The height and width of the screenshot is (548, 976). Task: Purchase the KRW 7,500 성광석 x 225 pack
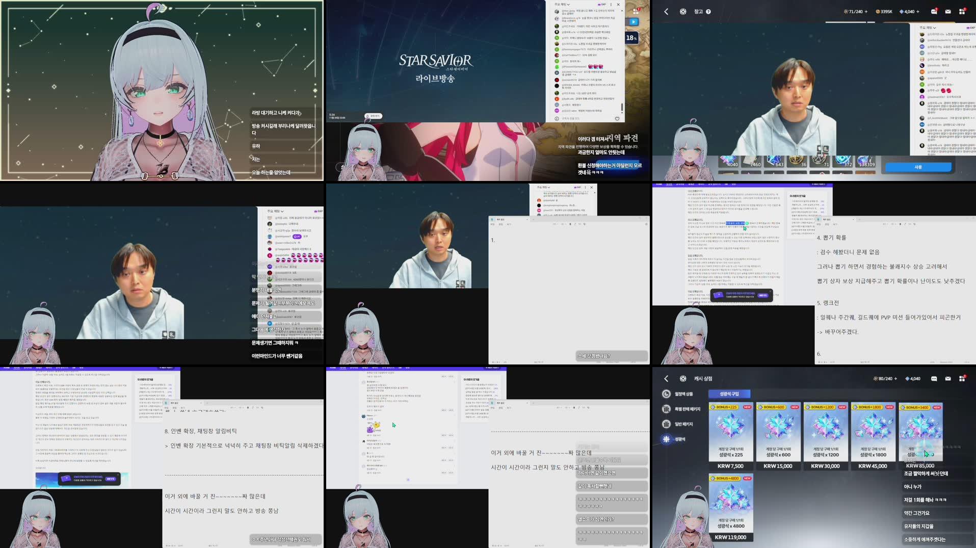[730, 433]
